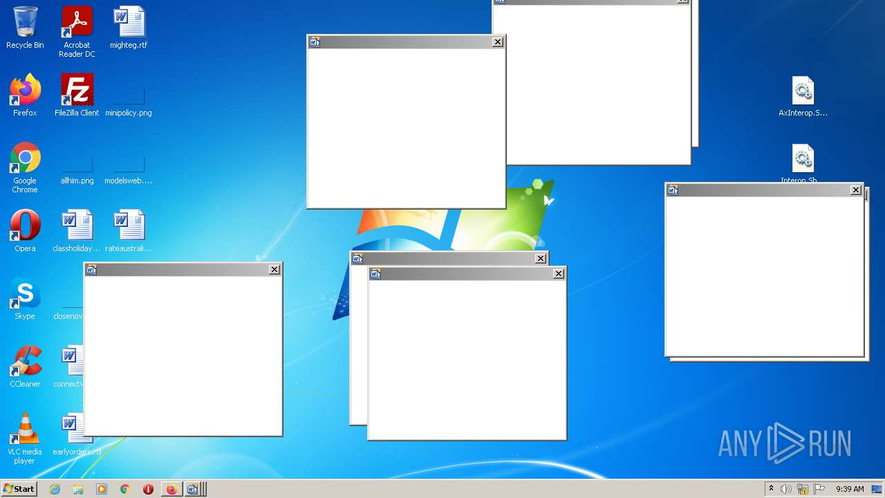This screenshot has width=885, height=498.
Task: Open the Action Center flag icon
Action: [819, 489]
